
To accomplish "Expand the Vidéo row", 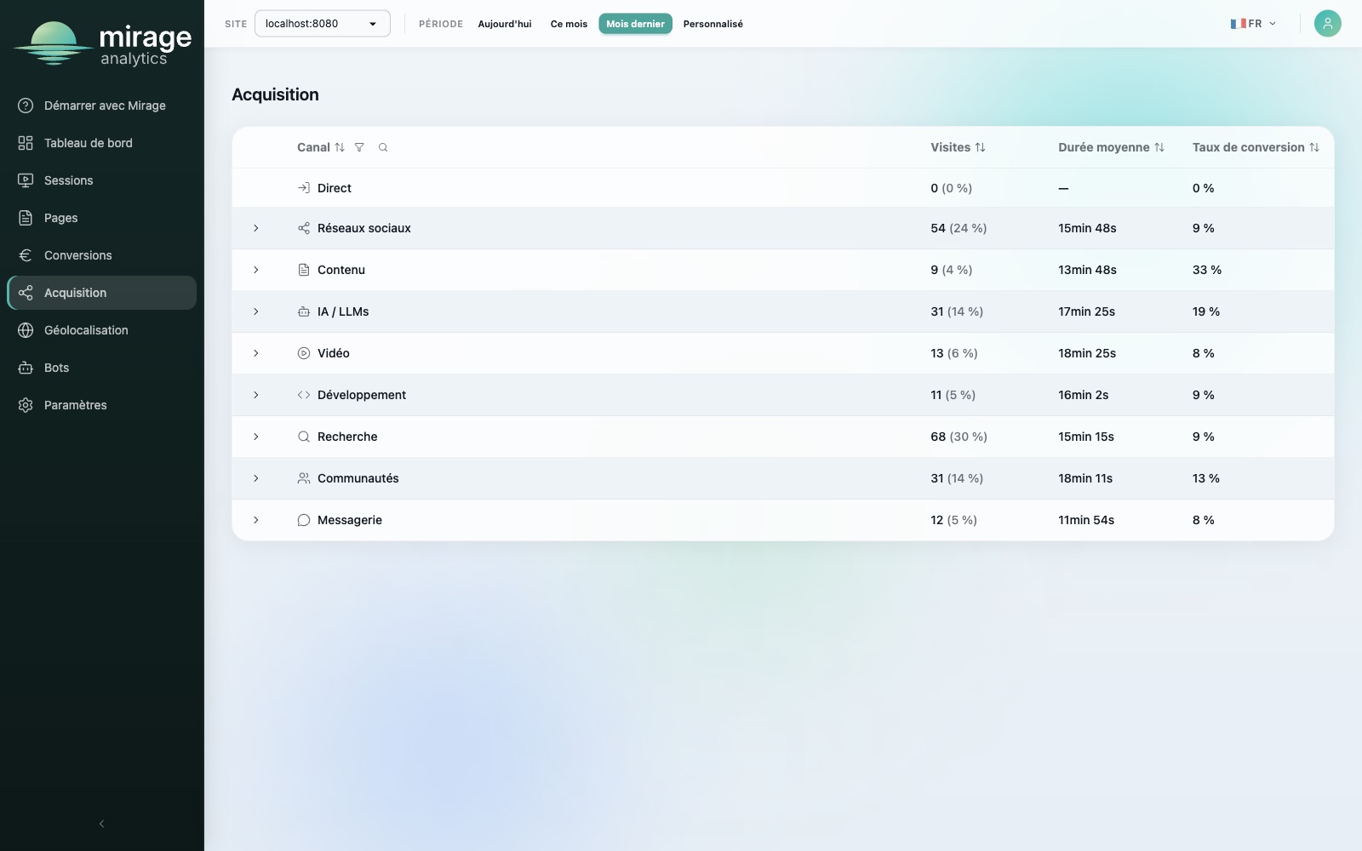I will [x=255, y=353].
